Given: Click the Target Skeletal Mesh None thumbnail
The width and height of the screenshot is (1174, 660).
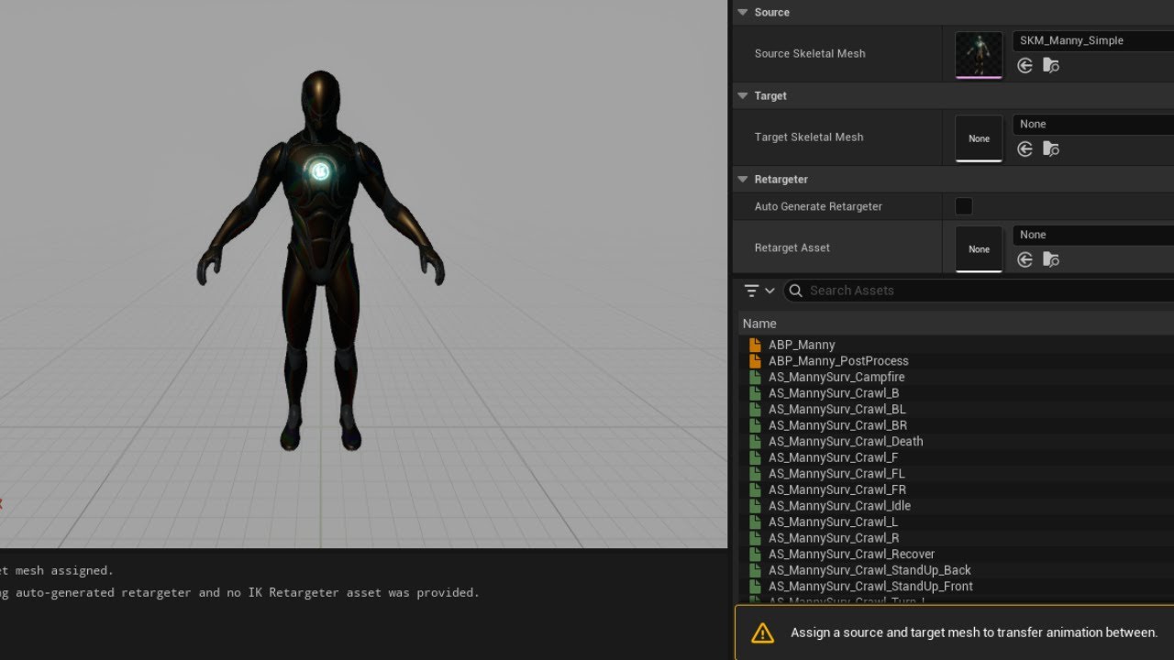Looking at the screenshot, I should click(979, 138).
